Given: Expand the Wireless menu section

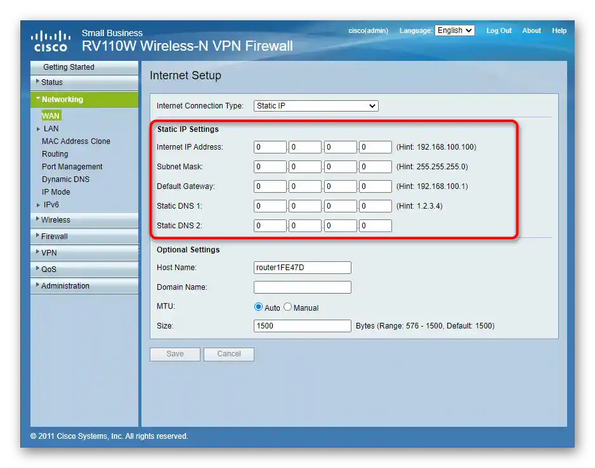Looking at the screenshot, I should pos(84,220).
